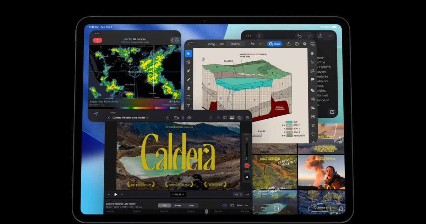The image size is (426, 224).
Task: Open the 45% viewer zoom dropdown
Action: 238,194
